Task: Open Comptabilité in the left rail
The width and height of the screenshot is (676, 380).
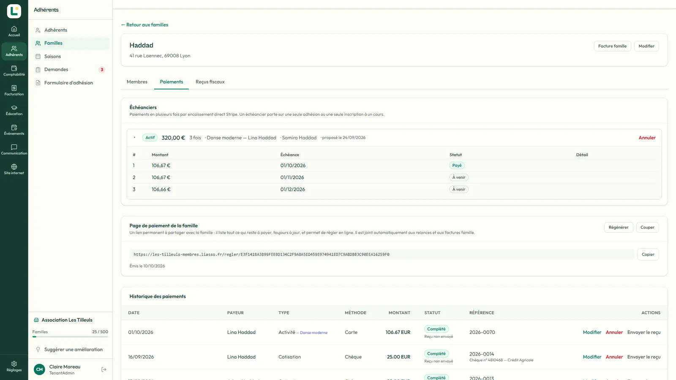Action: tap(14, 71)
